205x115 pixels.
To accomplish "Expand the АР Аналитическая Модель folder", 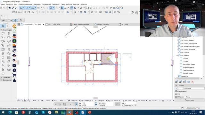I will 177,46.
